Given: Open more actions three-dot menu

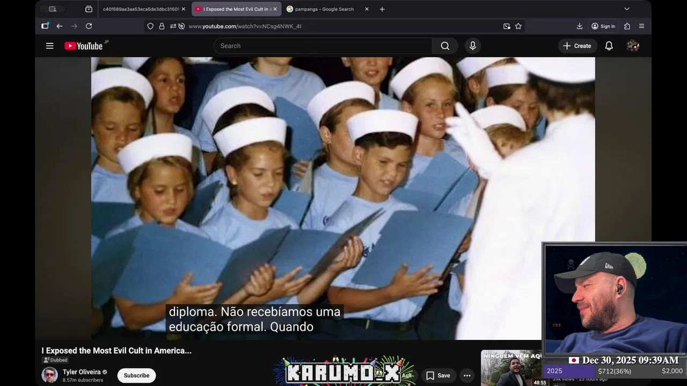Looking at the screenshot, I should pos(467,375).
